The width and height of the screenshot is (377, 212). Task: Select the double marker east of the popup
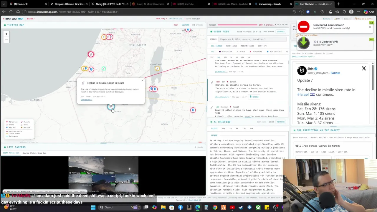153,89
